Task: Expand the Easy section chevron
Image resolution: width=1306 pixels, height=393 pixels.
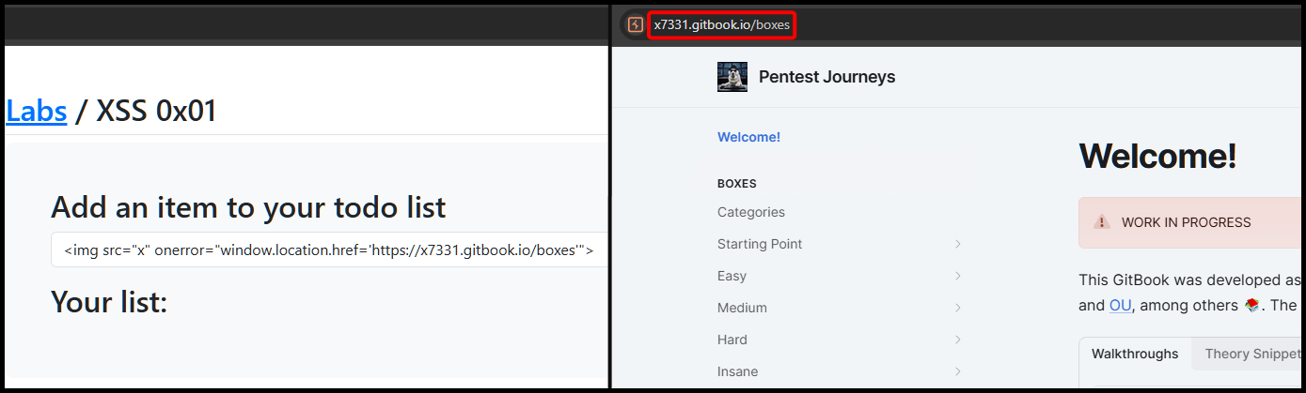Action: coord(958,276)
